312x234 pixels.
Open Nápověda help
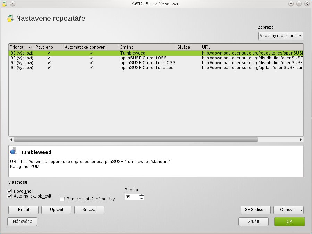pos(22,222)
